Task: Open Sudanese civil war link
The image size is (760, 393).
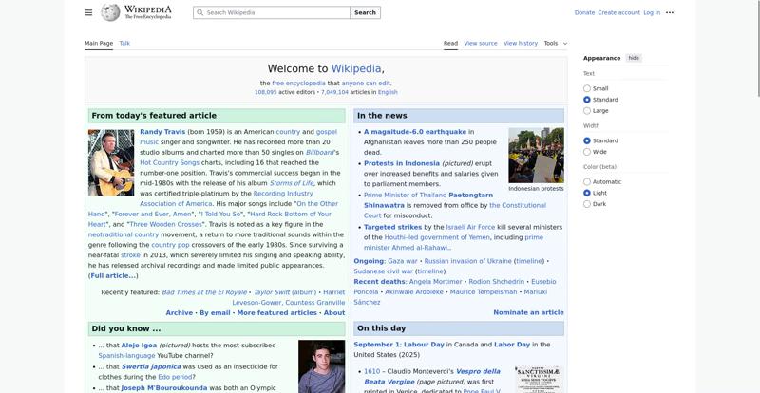Action: click(384, 271)
